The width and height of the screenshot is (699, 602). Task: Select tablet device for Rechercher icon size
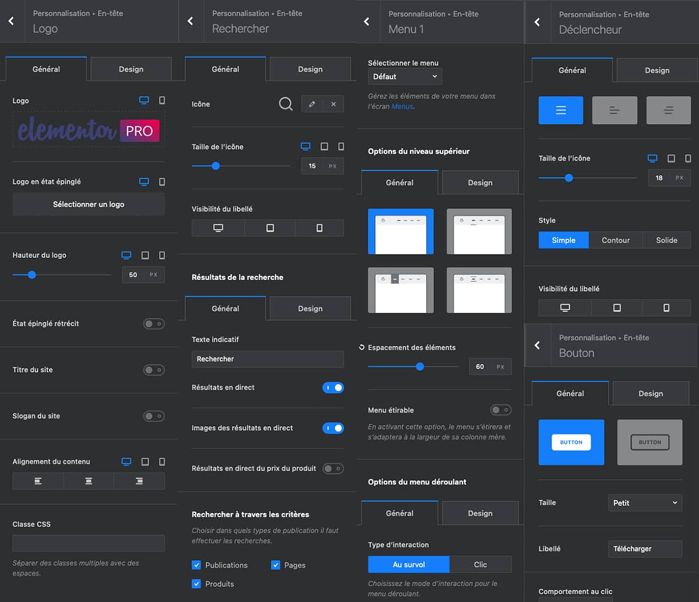[x=324, y=146]
